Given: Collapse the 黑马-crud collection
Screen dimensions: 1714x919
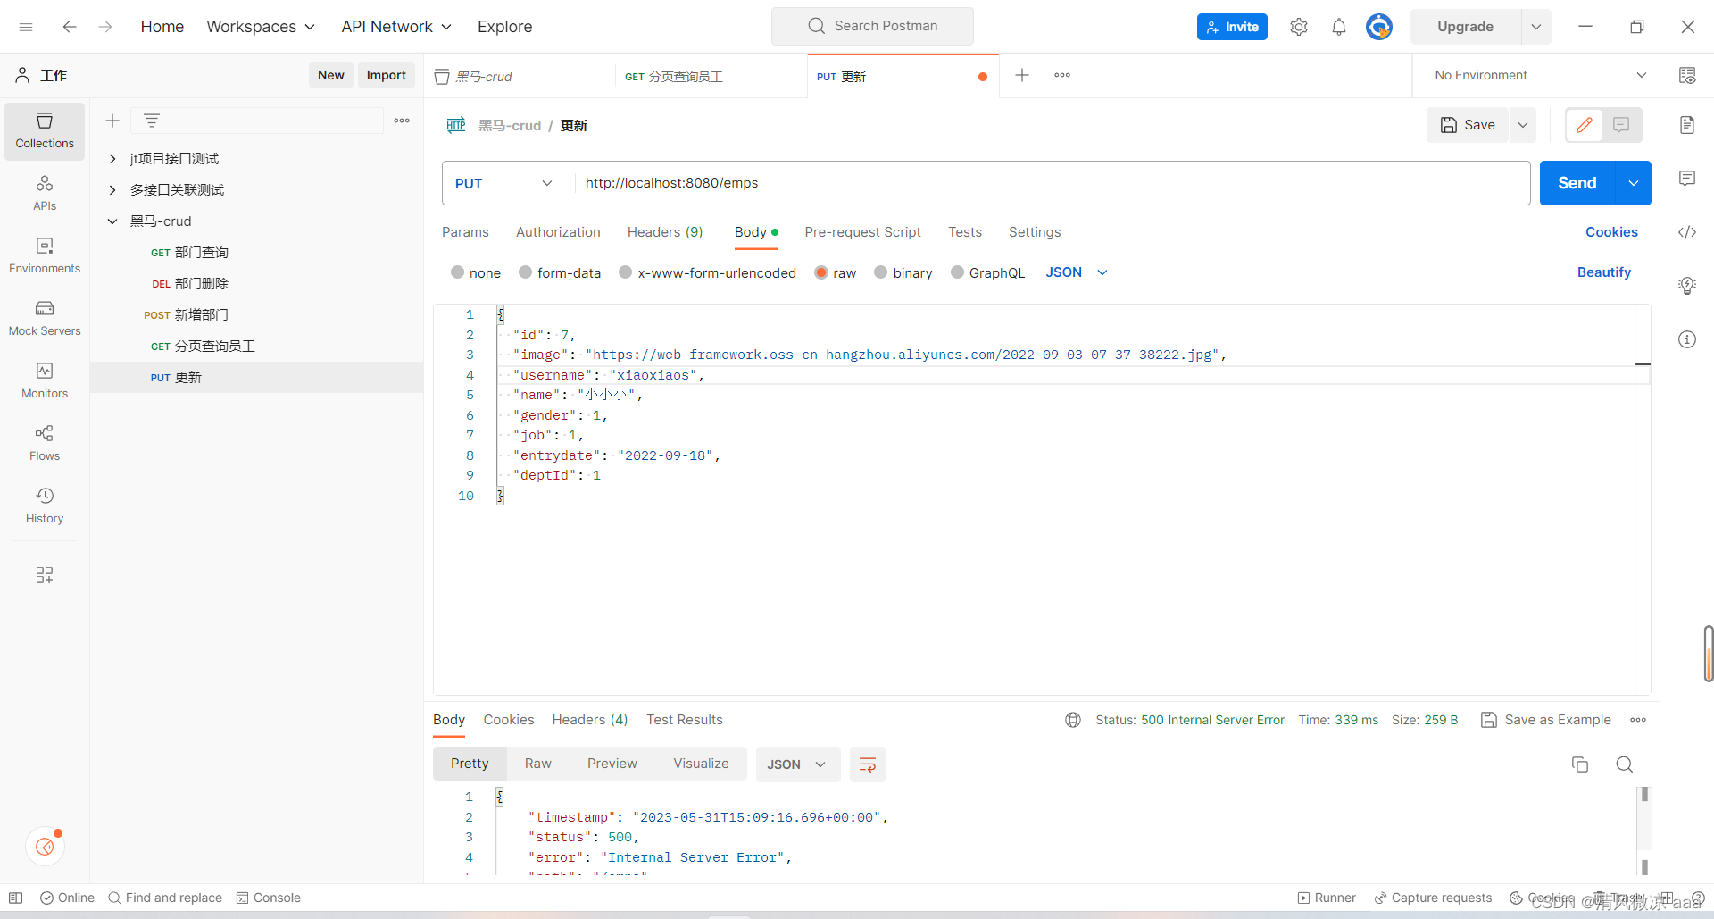Looking at the screenshot, I should click(x=112, y=221).
